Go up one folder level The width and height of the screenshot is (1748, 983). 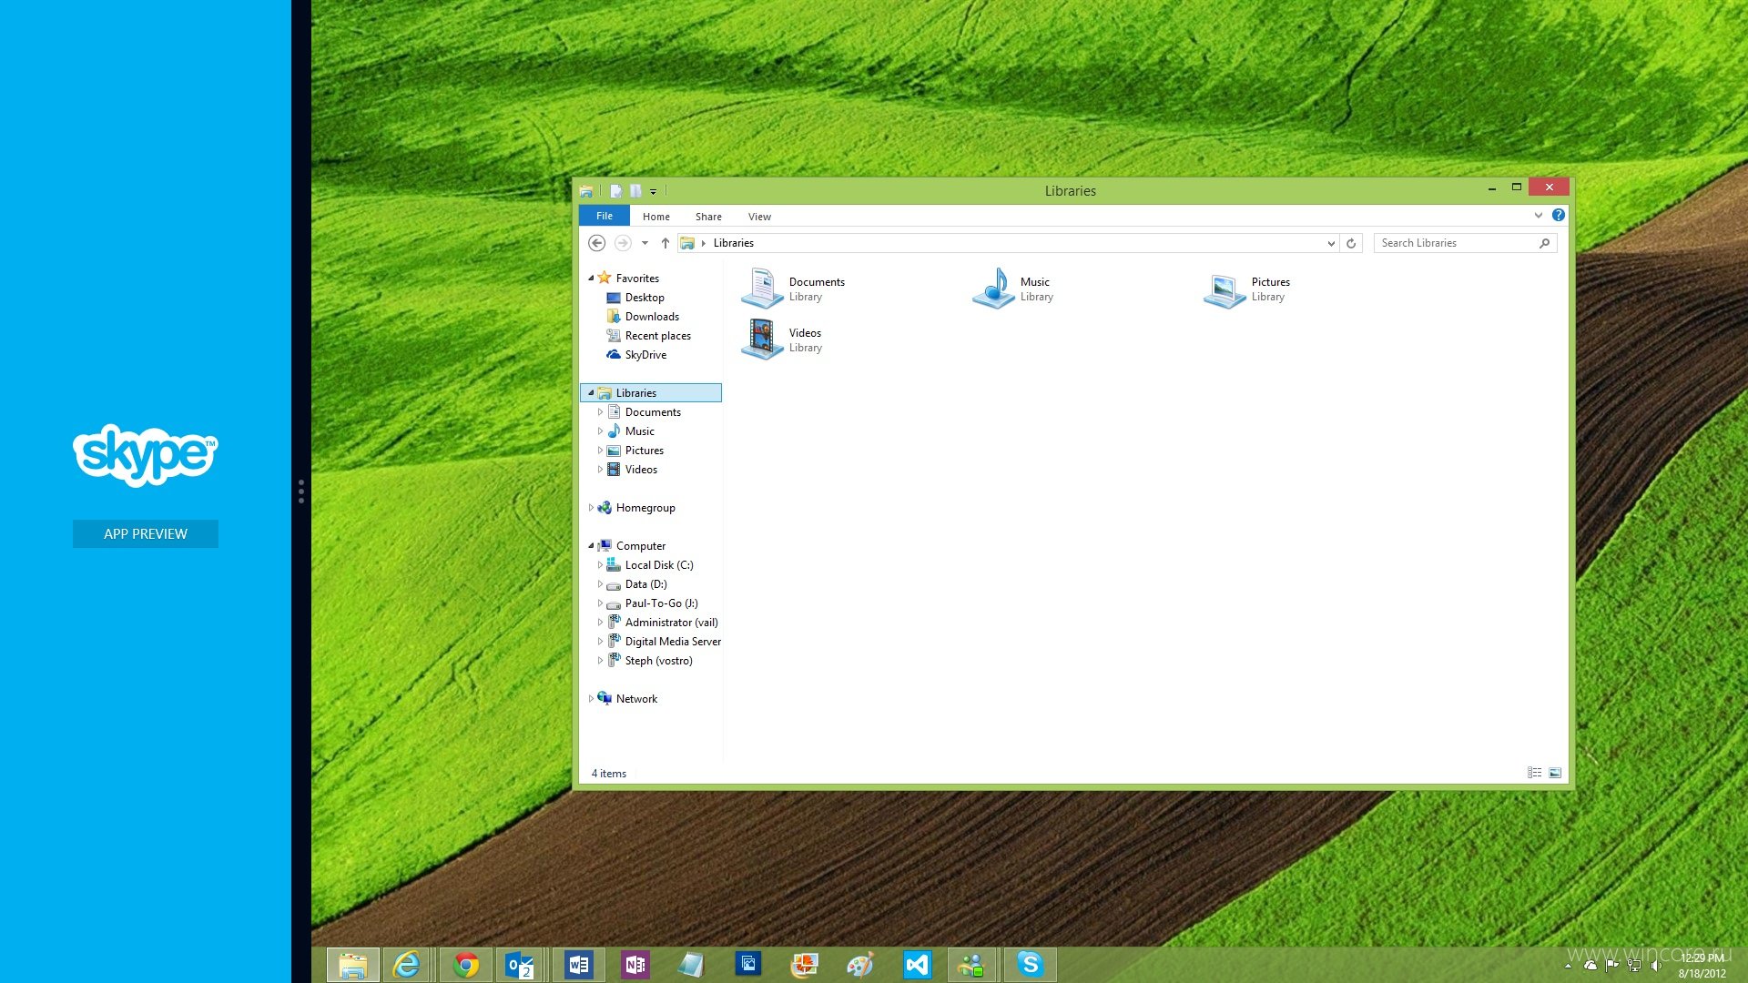point(666,243)
